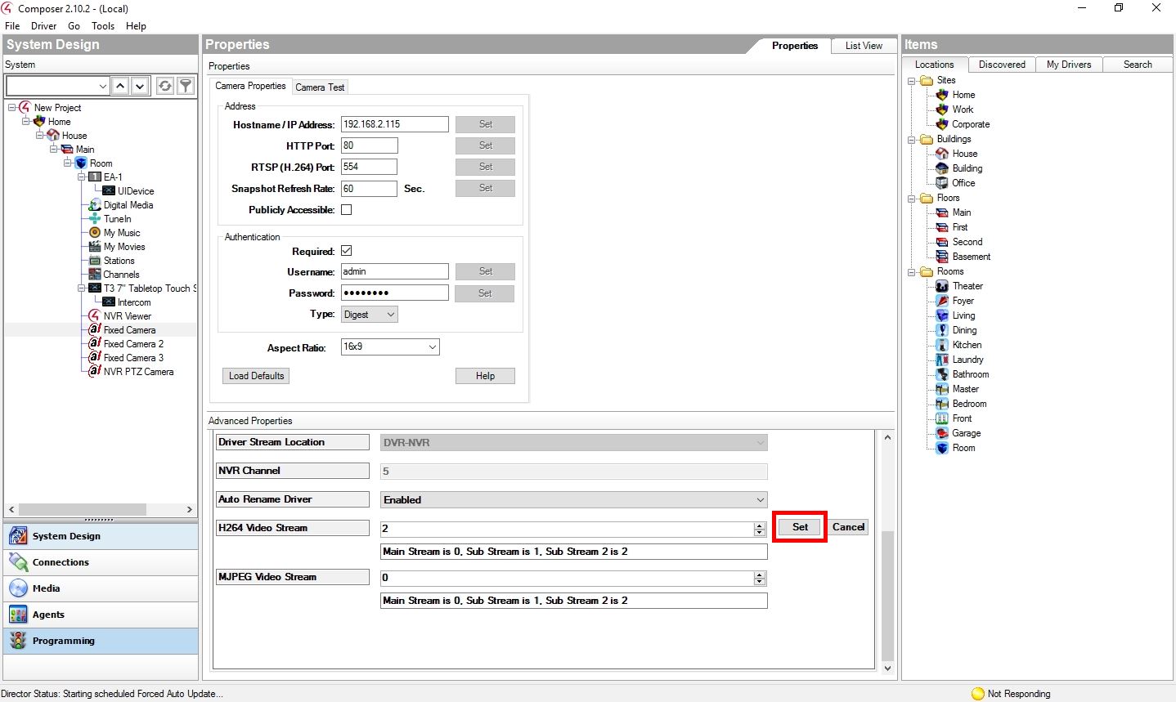This screenshot has height=702, width=1176.
Task: Select the Digital Media icon in tree
Action: tap(95, 205)
